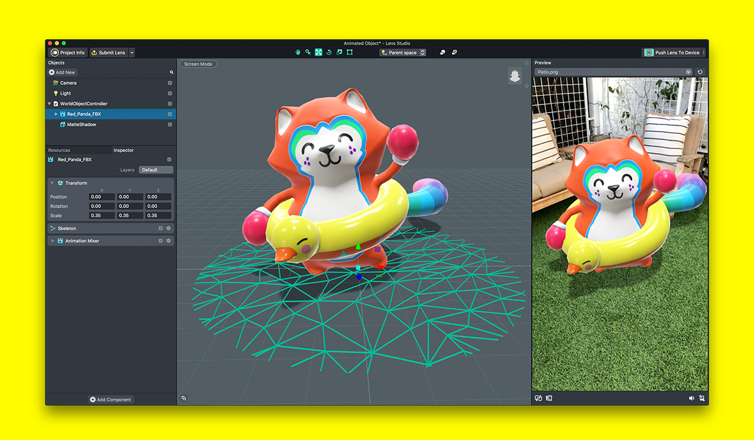Click the blue Z-axis gizmo handle

pos(359,277)
